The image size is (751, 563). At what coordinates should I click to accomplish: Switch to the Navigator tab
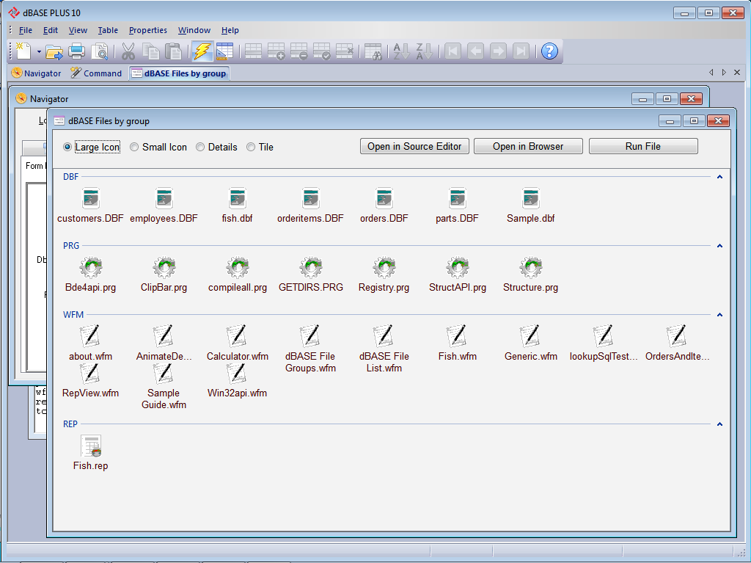point(37,73)
